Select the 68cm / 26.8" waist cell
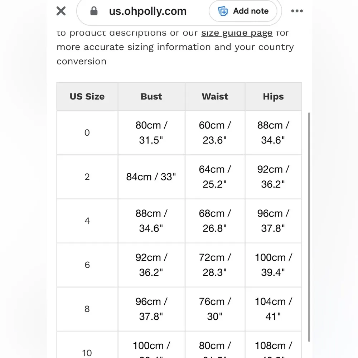358x358 pixels. (x=215, y=221)
